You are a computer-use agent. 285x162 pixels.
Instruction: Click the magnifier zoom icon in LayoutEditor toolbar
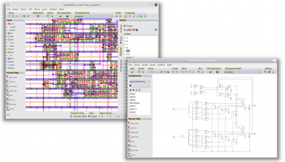point(52,16)
